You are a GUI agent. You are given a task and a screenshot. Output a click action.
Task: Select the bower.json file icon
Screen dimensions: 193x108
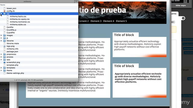(5, 8)
